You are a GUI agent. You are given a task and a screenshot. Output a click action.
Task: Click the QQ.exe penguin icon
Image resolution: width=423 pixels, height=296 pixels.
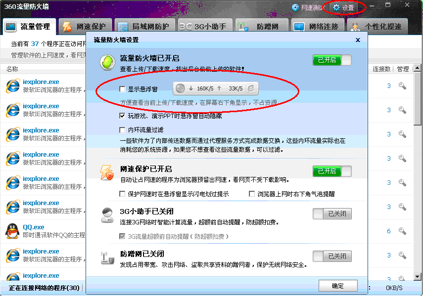pyautogui.click(x=12, y=231)
